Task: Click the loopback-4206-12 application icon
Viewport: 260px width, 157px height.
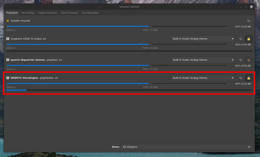Action: coord(8,39)
